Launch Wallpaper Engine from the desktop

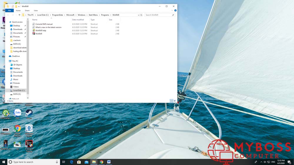[x=29, y=129]
